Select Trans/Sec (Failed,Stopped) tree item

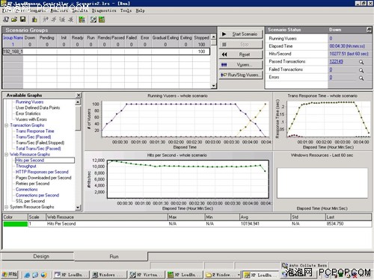40,143
